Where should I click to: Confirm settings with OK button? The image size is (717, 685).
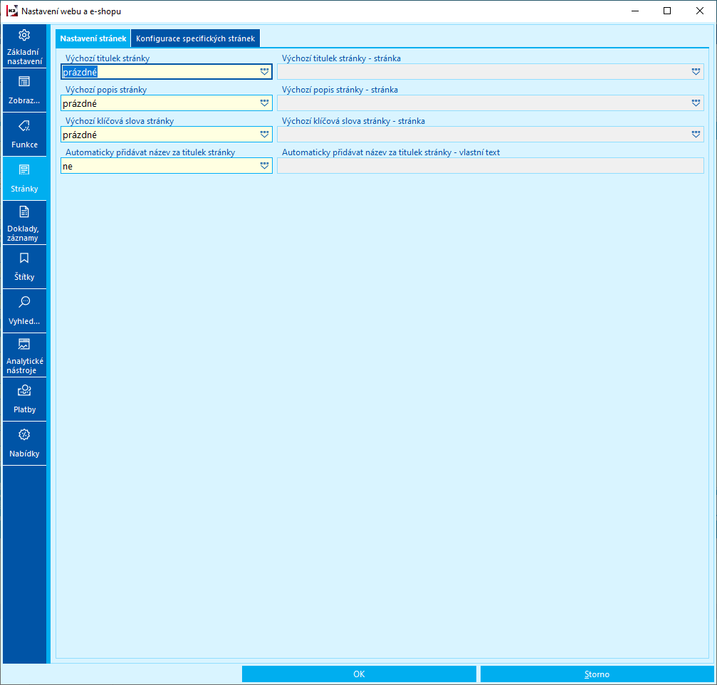[359, 674]
